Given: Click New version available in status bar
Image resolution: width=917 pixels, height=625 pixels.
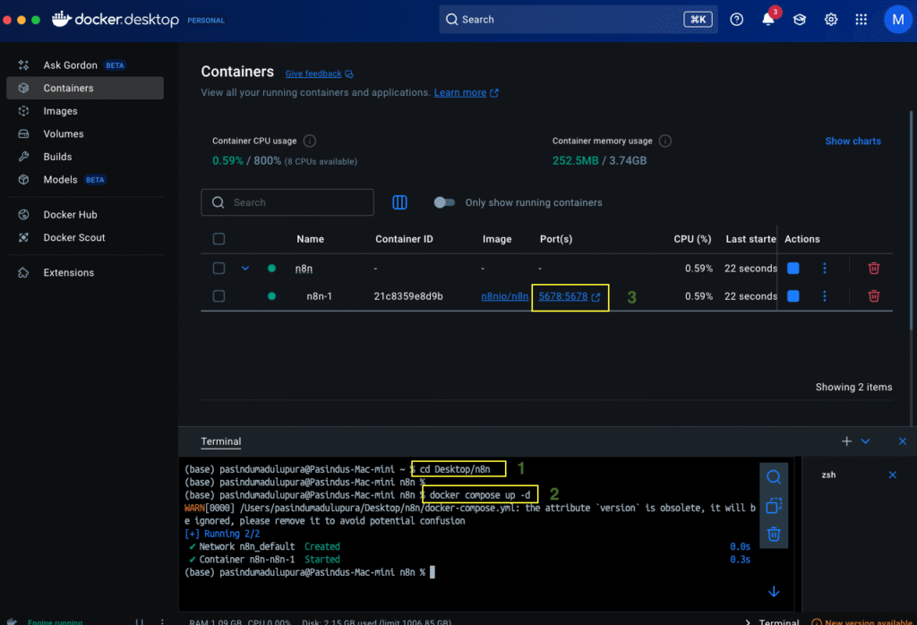Looking at the screenshot, I should (864, 622).
